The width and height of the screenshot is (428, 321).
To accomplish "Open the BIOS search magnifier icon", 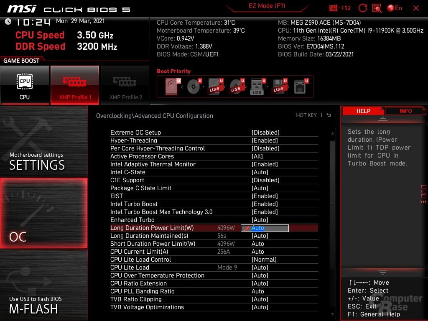I will click(x=377, y=8).
